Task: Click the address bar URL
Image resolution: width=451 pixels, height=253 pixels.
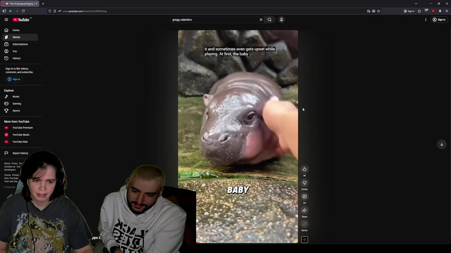Action: (85, 11)
